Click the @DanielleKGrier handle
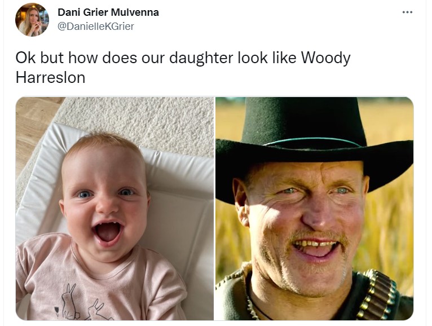432x326 pixels. 96,27
